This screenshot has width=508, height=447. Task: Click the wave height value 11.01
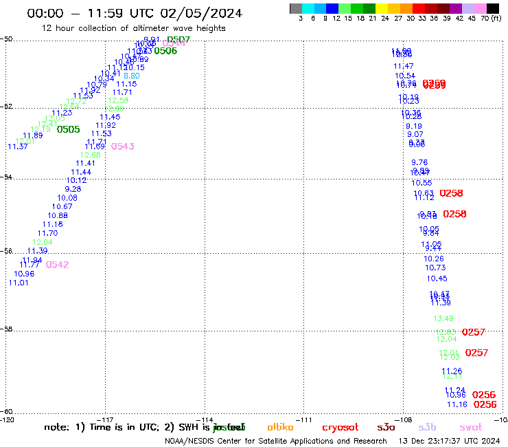(19, 283)
